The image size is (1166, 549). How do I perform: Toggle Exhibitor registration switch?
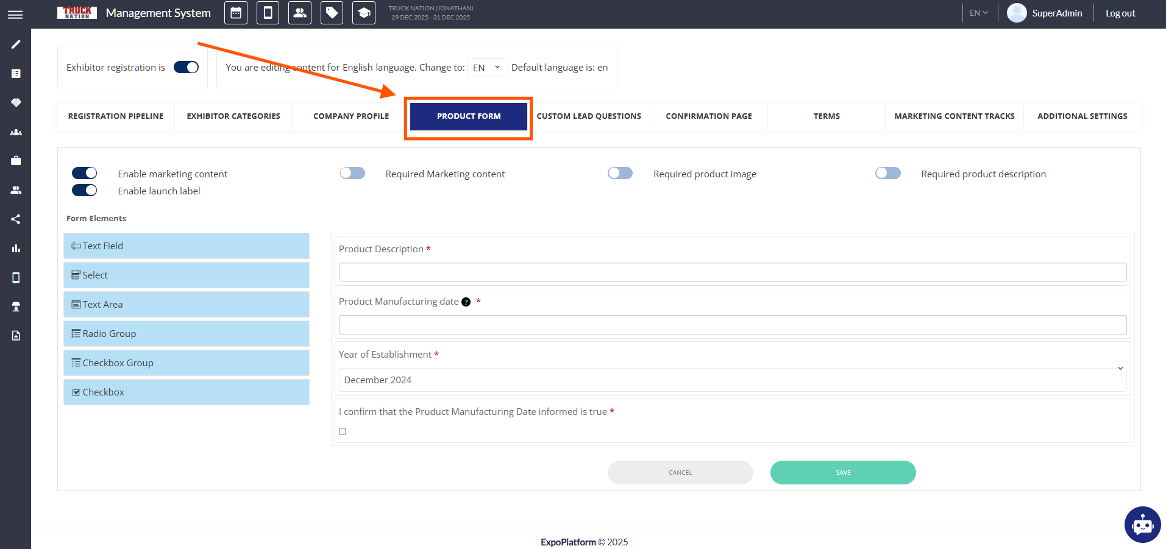point(186,67)
